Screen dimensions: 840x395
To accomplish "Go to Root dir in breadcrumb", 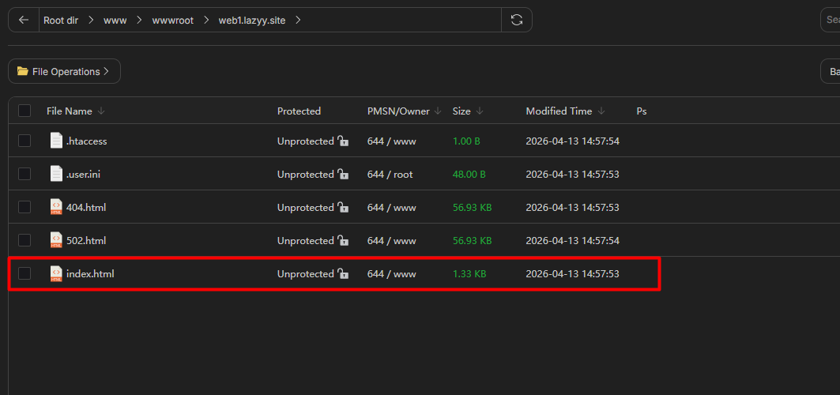I will tap(61, 20).
